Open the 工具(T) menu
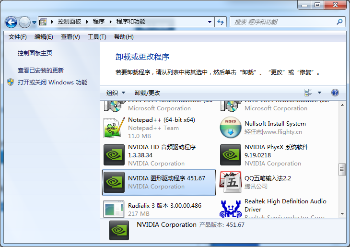Screen dimensions: 350x247 97,37
